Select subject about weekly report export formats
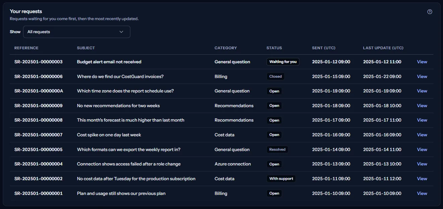The width and height of the screenshot is (443, 209). (x=129, y=149)
